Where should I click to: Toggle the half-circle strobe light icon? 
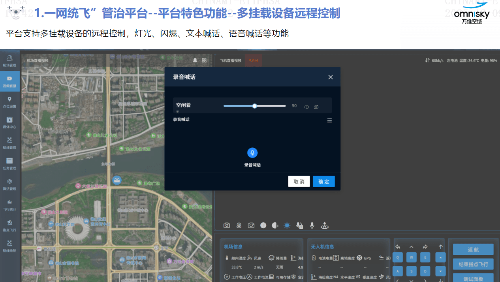click(275, 225)
